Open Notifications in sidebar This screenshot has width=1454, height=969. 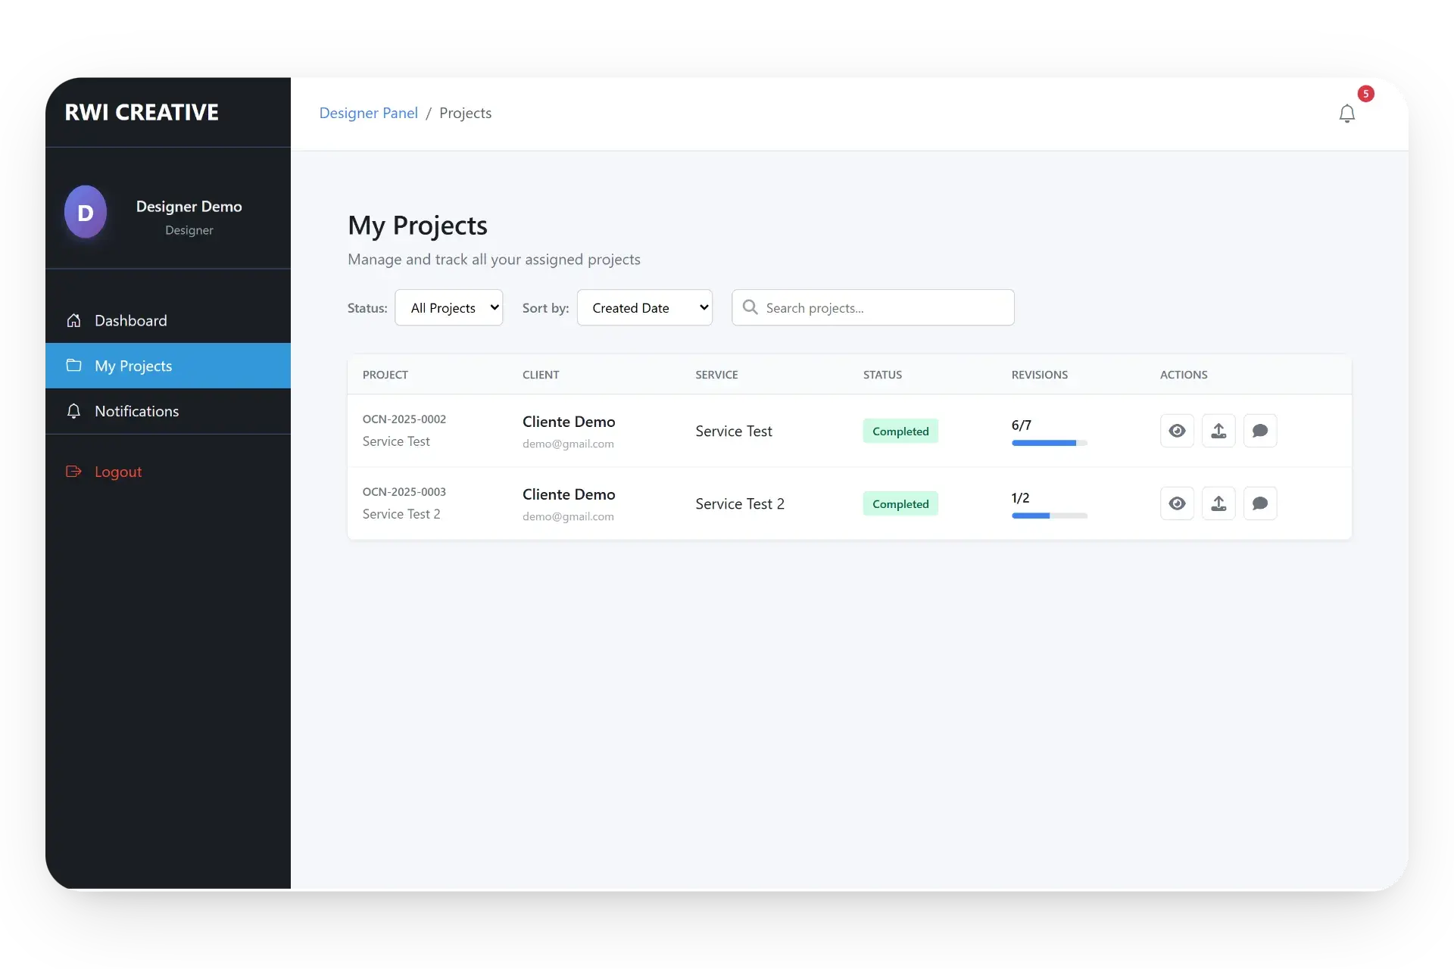[x=136, y=411]
